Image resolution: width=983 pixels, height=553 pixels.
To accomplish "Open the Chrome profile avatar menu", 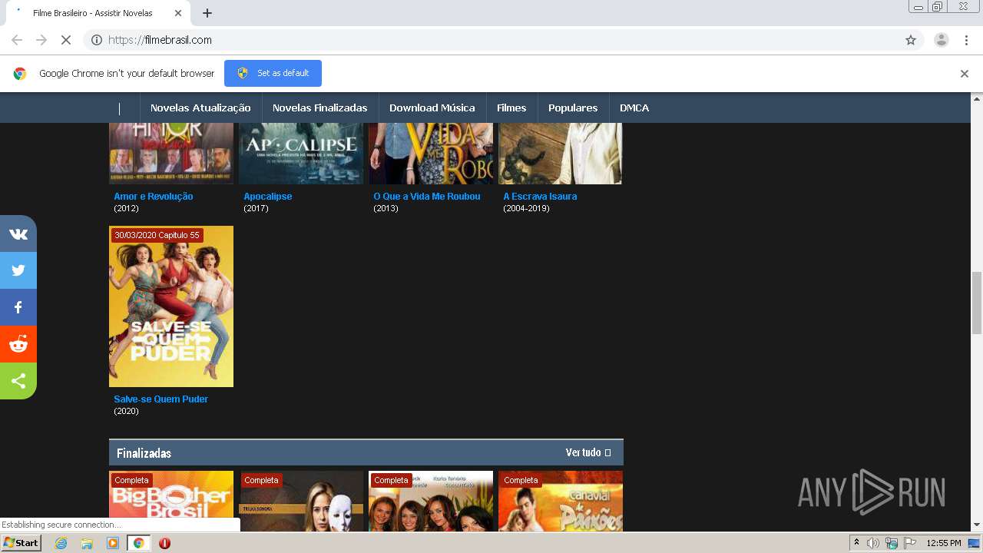I will tap(942, 40).
